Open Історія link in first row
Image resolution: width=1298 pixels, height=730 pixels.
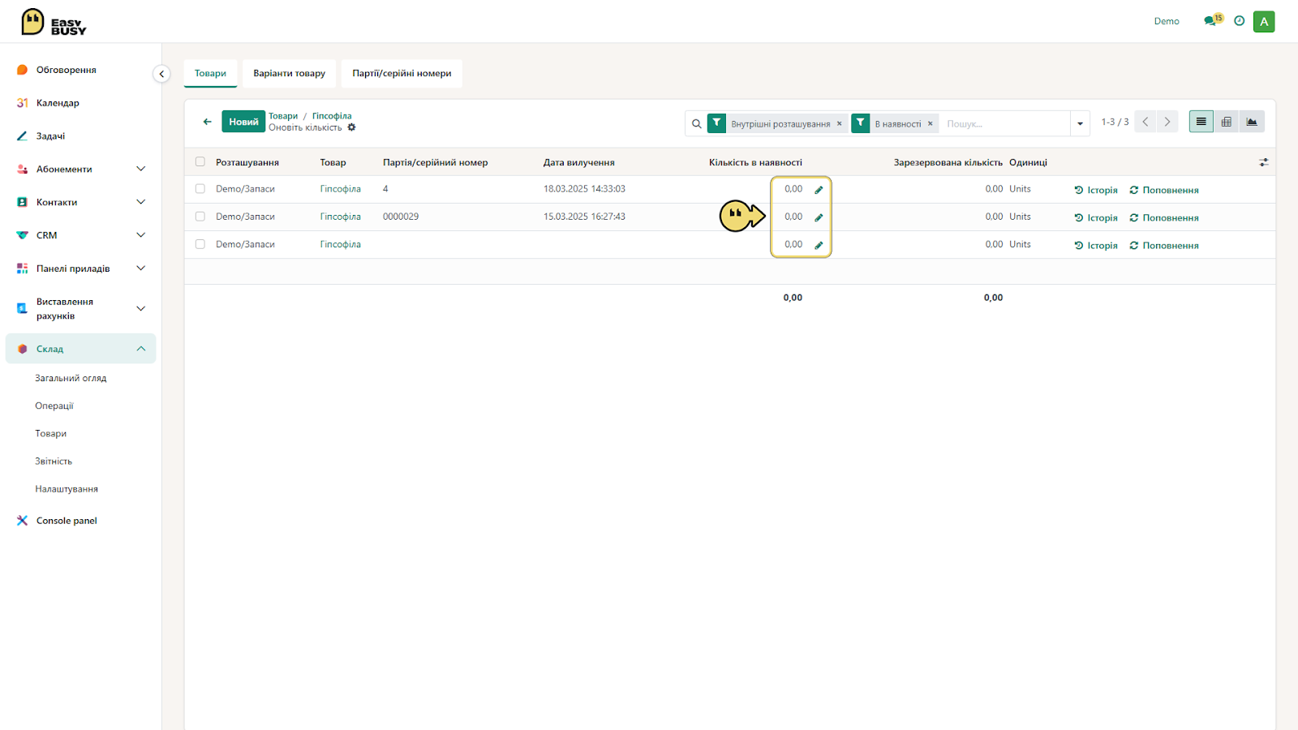[1096, 190]
